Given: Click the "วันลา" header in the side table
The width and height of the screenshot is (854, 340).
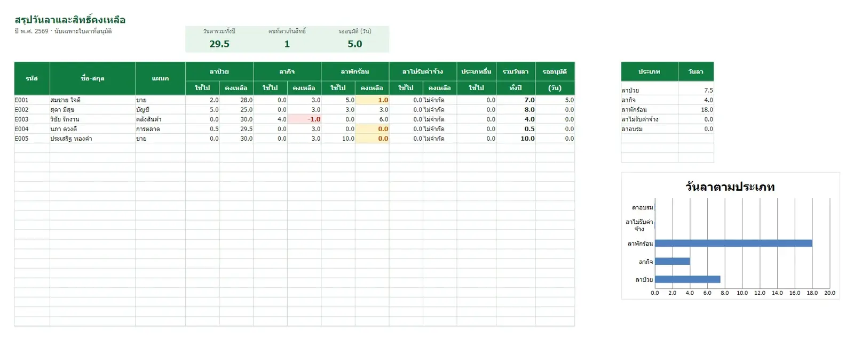Looking at the screenshot, I should (696, 71).
